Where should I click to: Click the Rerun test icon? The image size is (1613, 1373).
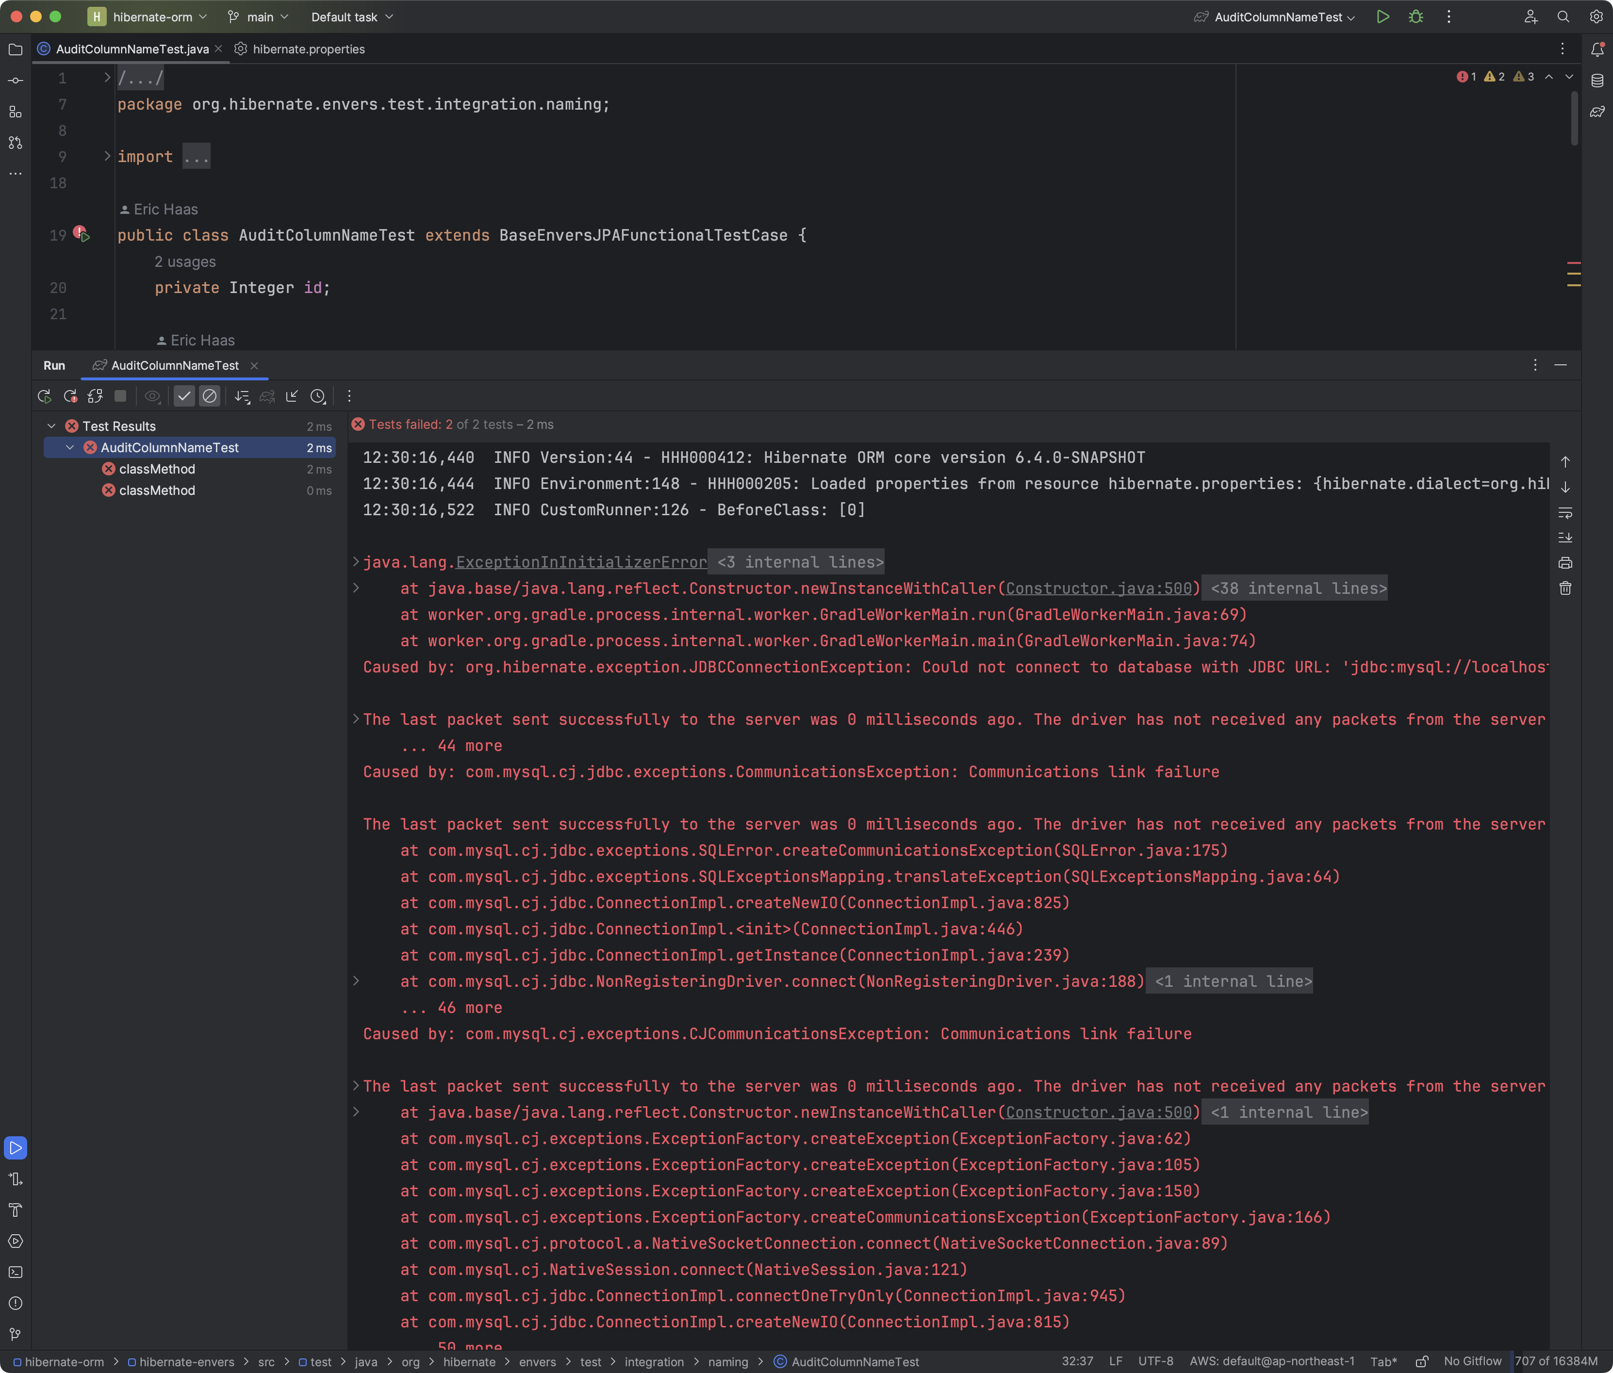(44, 396)
